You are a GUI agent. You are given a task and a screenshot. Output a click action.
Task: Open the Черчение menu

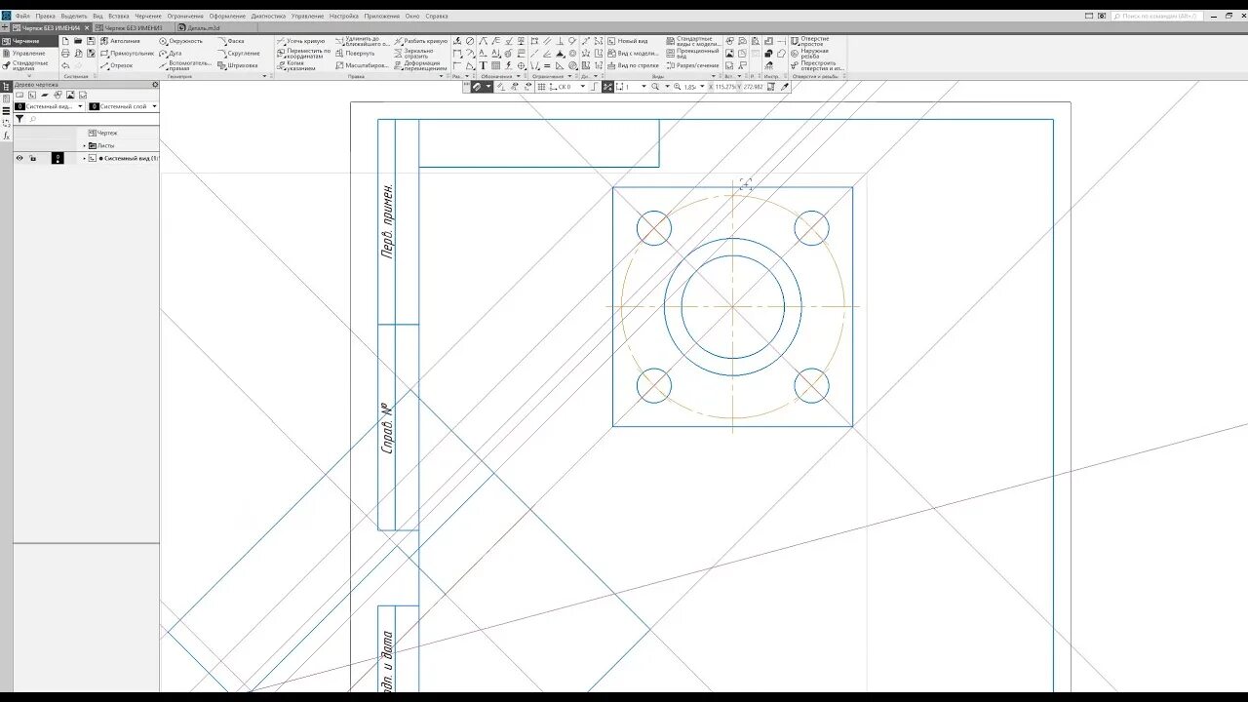click(x=148, y=17)
